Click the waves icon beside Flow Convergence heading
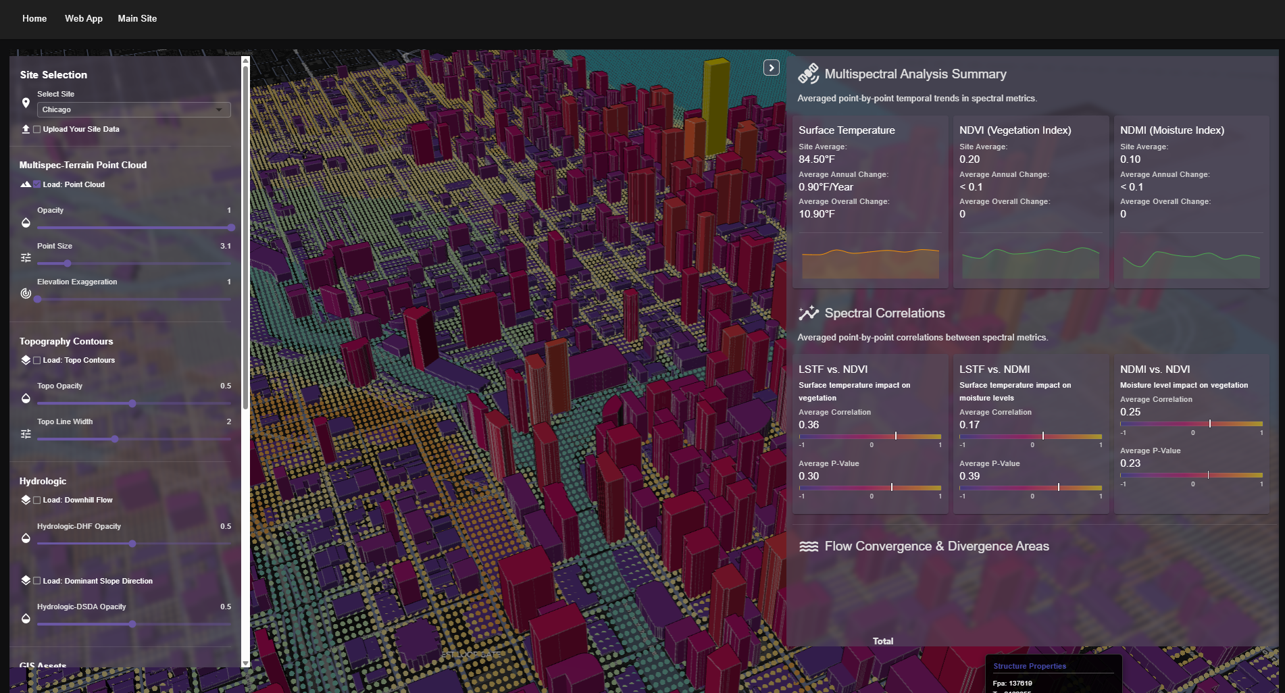Viewport: 1285px width, 693px height. [x=808, y=546]
